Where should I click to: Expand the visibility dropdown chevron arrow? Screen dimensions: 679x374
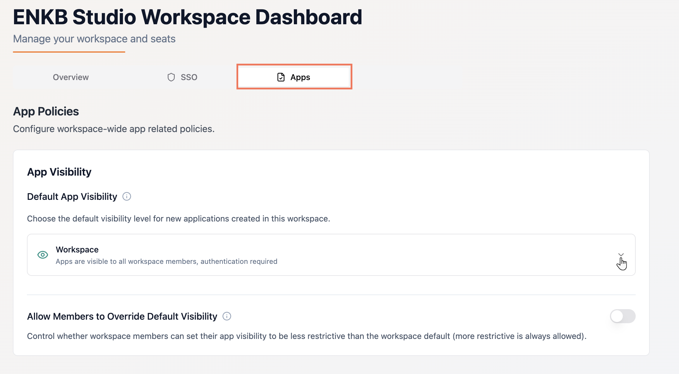[x=621, y=255]
